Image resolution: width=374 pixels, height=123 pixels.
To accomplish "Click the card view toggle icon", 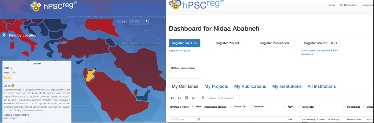I will (x=186, y=98).
